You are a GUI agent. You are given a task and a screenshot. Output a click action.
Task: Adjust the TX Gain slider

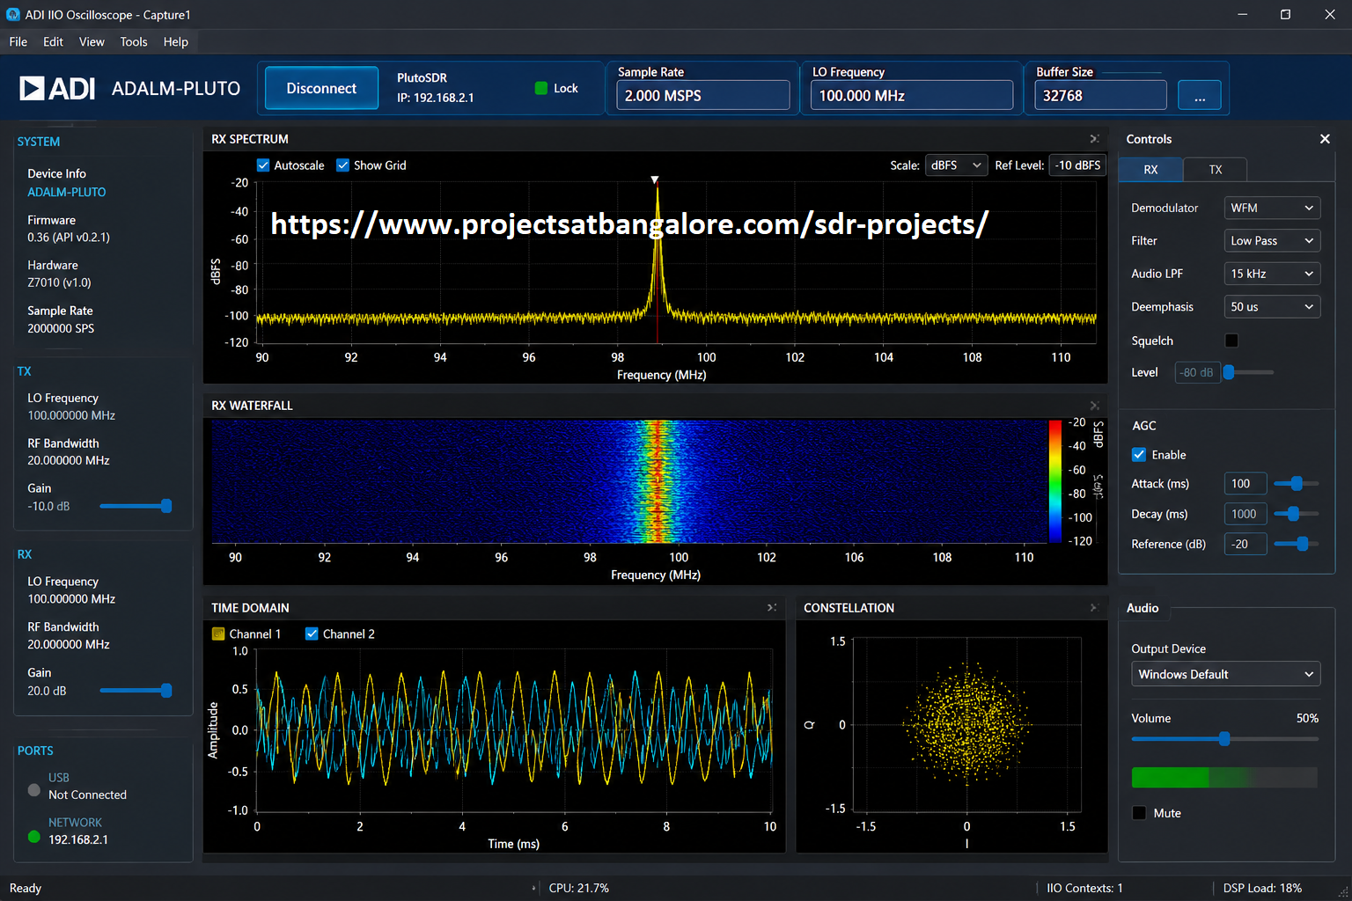point(166,506)
